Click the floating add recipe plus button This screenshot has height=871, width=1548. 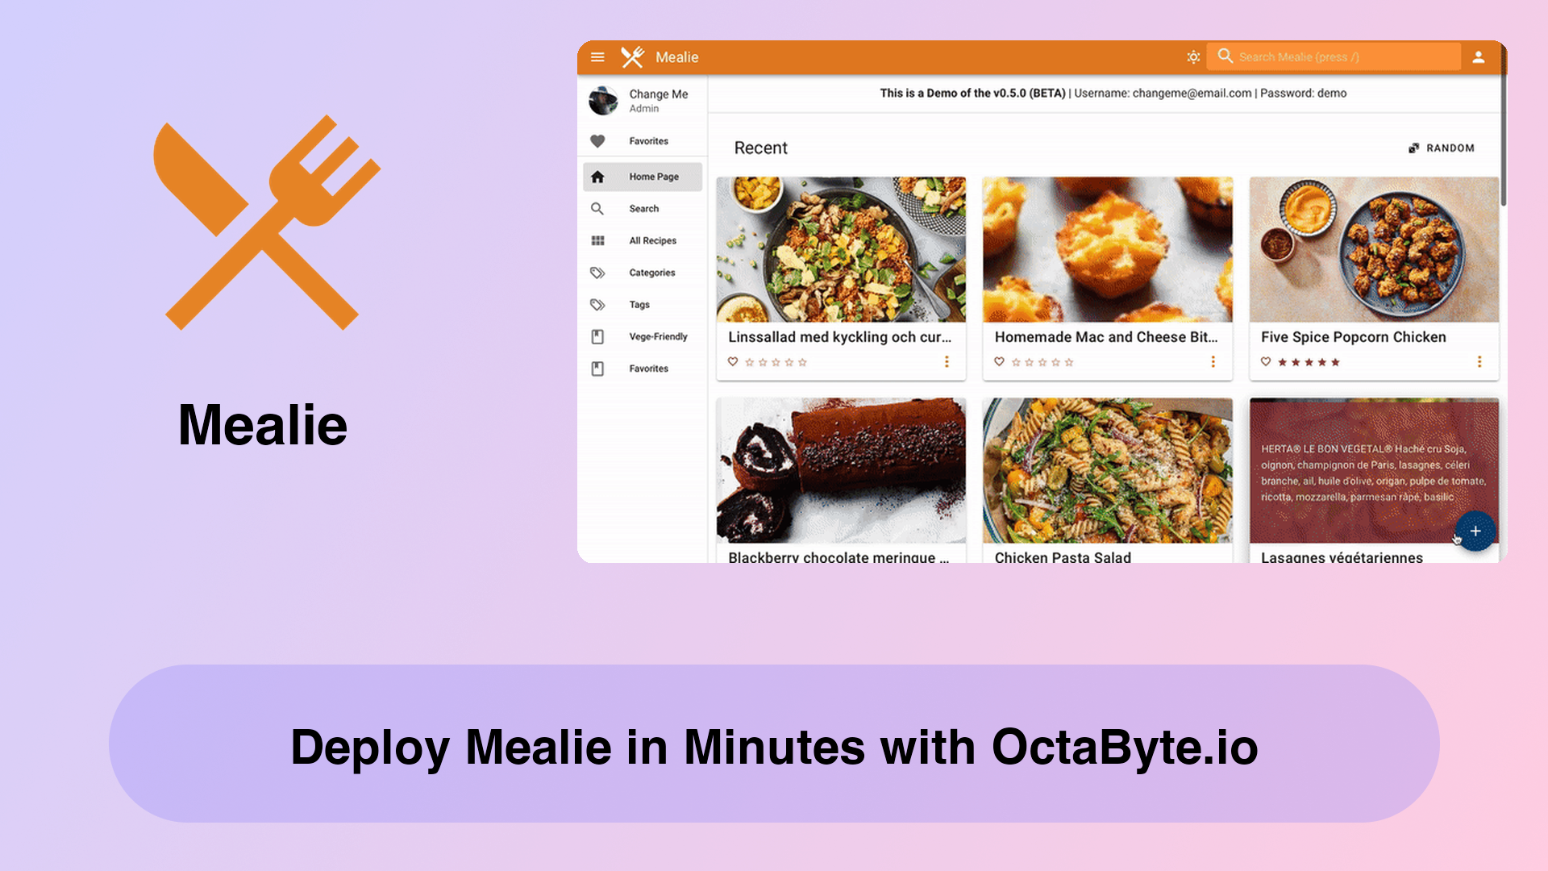pyautogui.click(x=1475, y=531)
